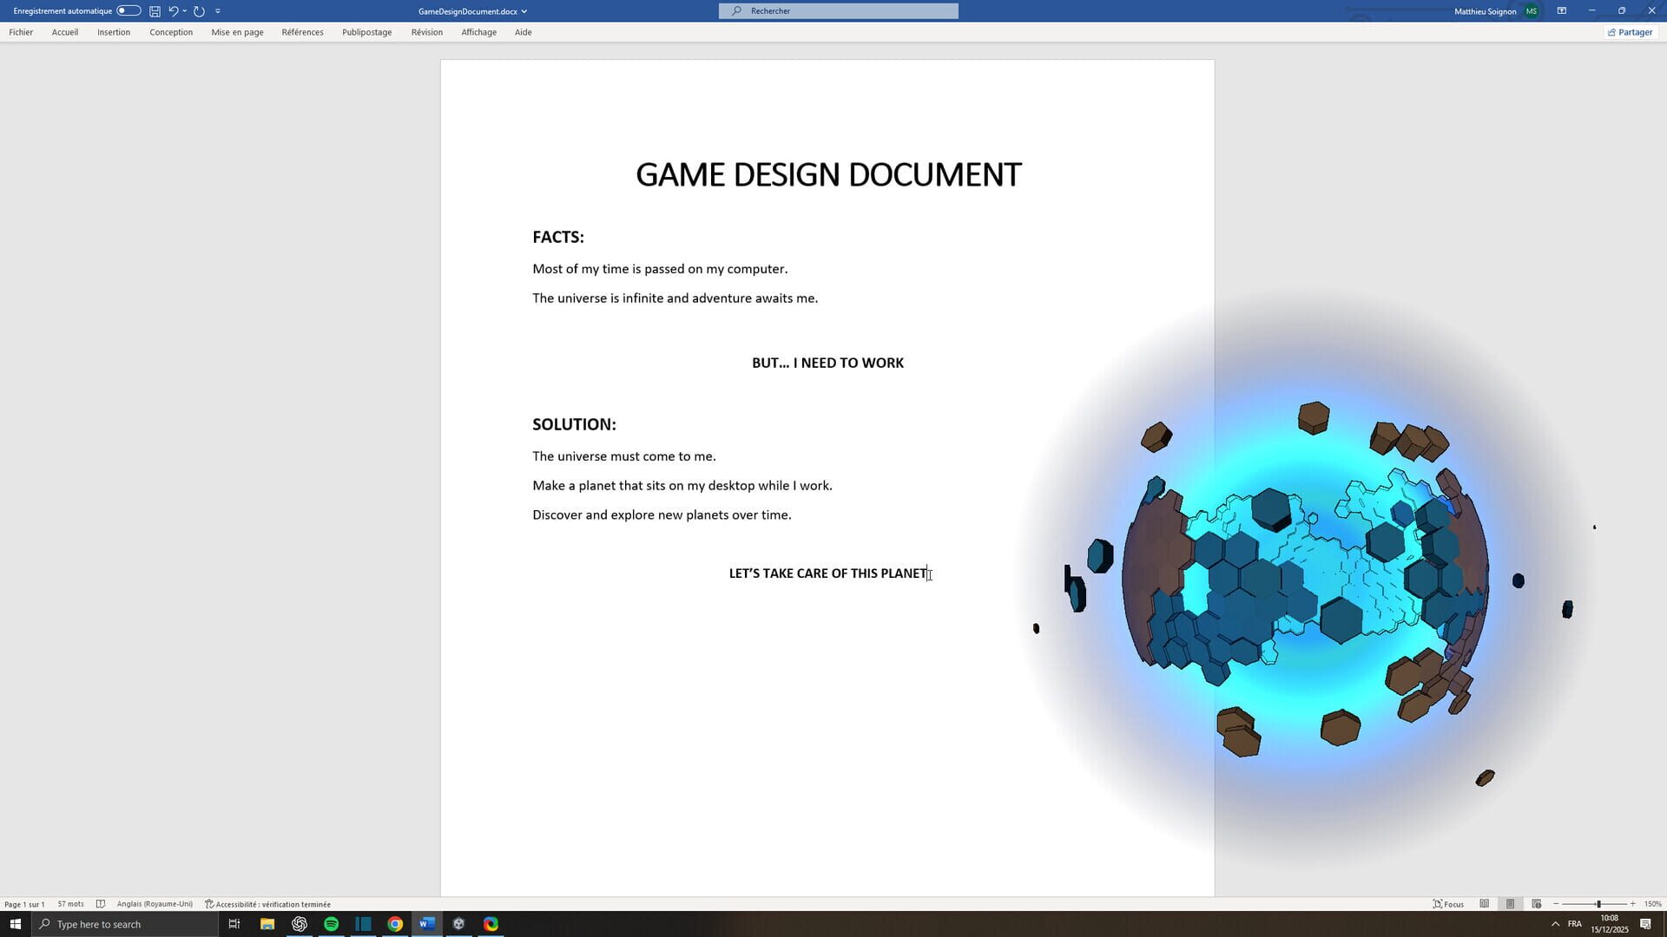This screenshot has height=937, width=1667.
Task: Click the Partager button
Action: click(x=1630, y=32)
